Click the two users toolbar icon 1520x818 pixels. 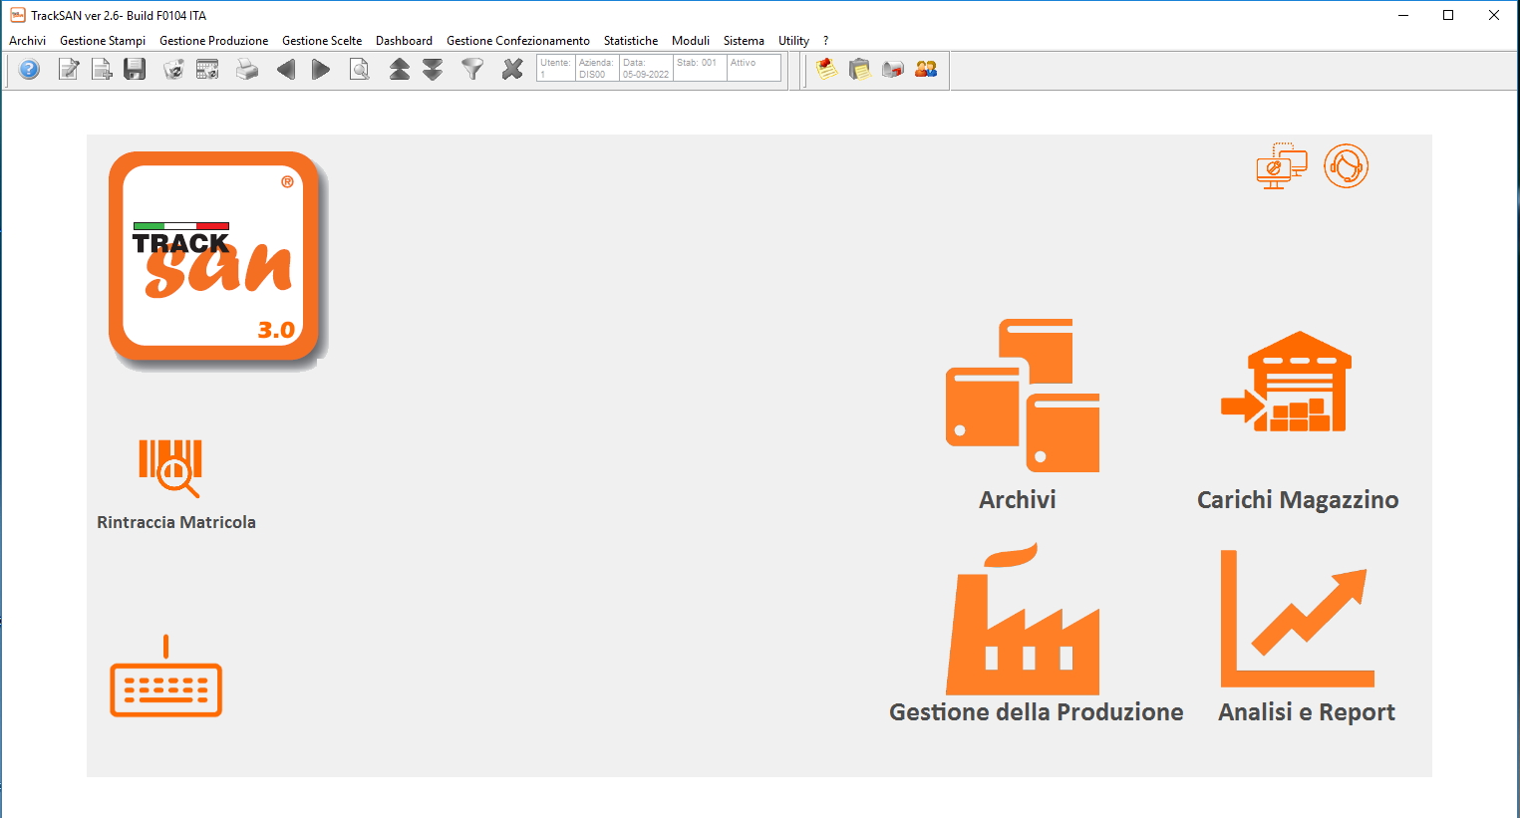click(926, 69)
